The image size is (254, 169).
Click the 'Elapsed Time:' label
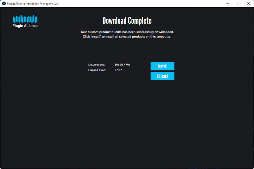[x=97, y=70]
